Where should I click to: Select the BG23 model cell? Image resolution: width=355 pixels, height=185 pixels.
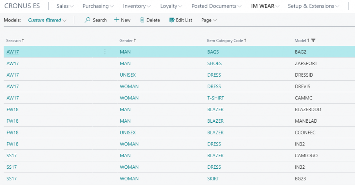coord(300,179)
